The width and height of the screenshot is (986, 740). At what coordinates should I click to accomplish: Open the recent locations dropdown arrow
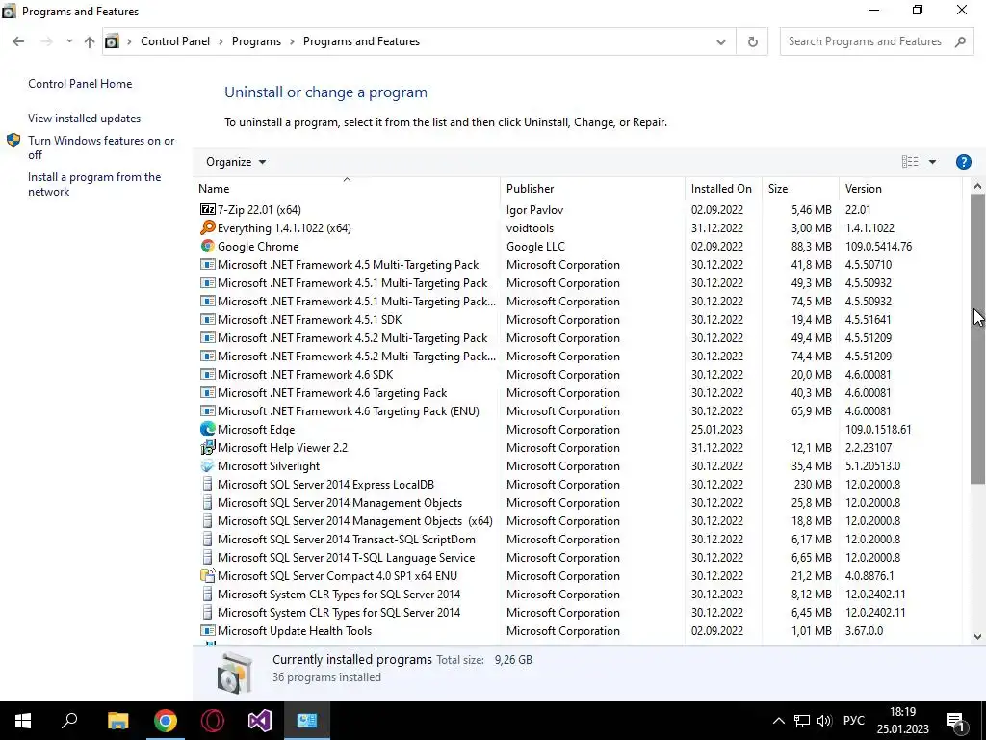coord(69,41)
